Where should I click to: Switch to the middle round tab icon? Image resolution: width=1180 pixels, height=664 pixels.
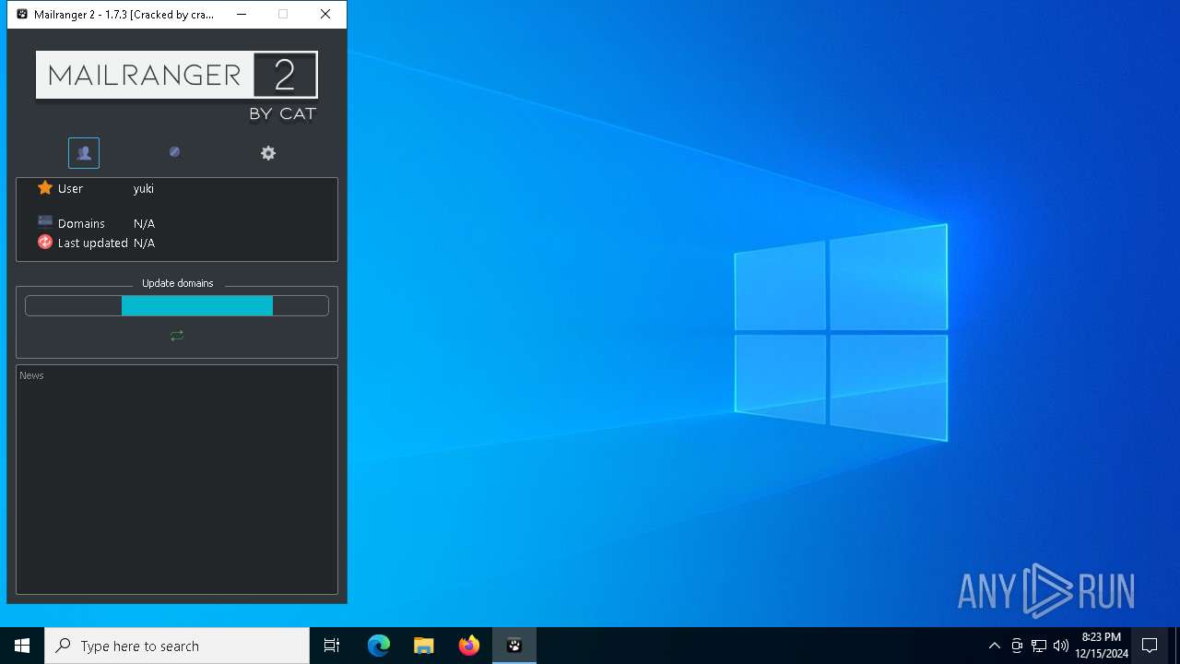pyautogui.click(x=174, y=152)
